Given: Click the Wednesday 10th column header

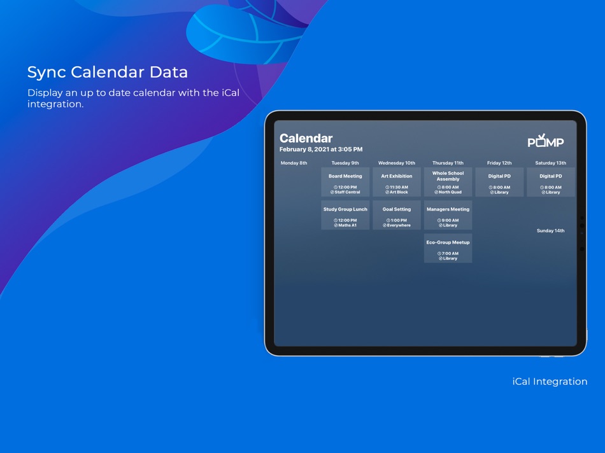Looking at the screenshot, I should (397, 163).
